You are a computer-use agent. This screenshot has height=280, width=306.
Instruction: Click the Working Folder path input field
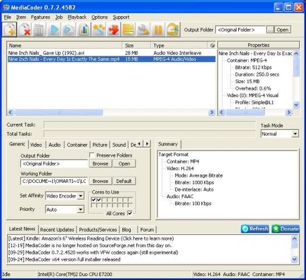(x=54, y=181)
